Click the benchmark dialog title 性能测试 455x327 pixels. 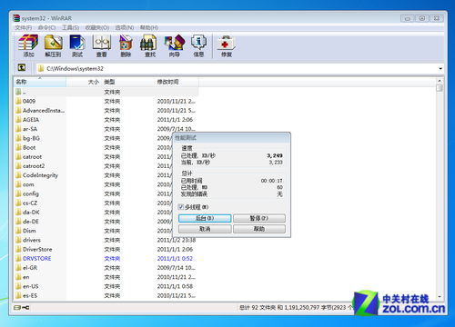[186, 138]
